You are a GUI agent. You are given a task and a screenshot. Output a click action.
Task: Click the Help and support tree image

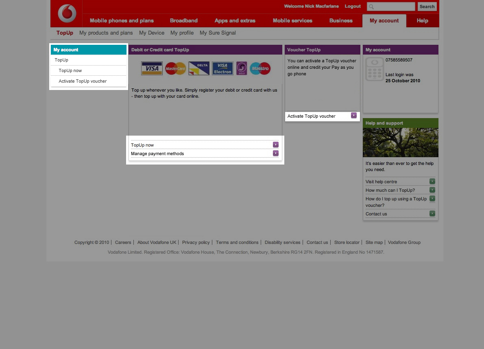click(400, 143)
